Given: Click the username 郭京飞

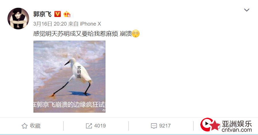Looking at the screenshot, I should point(42,14).
